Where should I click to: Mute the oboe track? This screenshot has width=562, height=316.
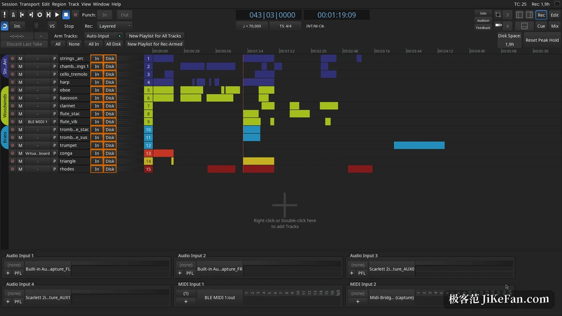(20, 90)
